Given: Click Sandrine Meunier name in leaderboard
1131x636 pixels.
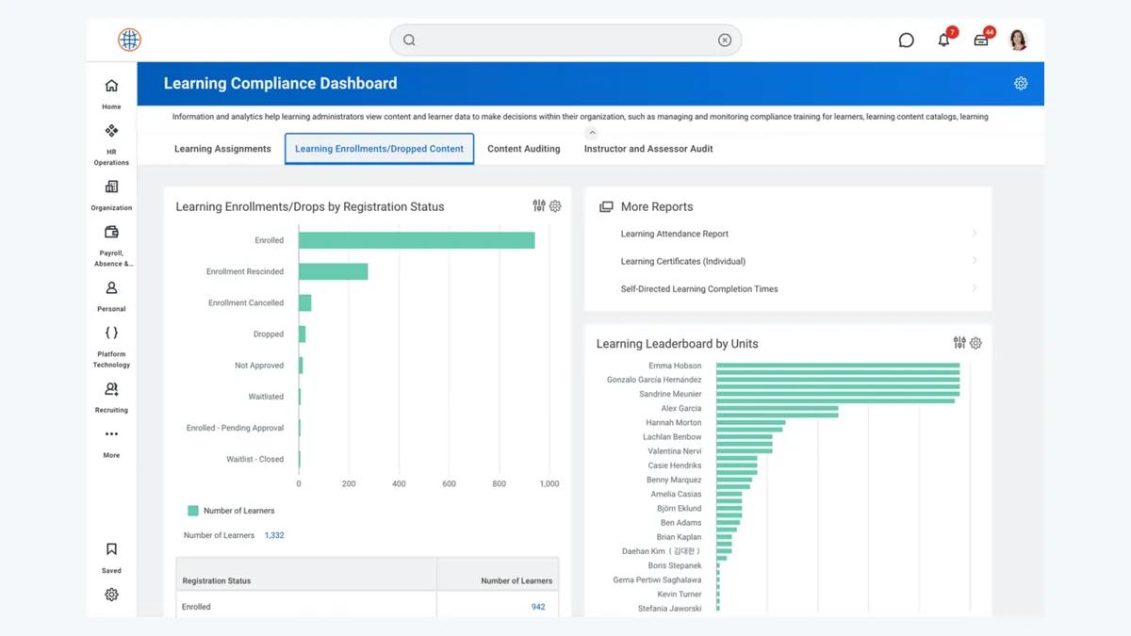Looking at the screenshot, I should pos(670,394).
